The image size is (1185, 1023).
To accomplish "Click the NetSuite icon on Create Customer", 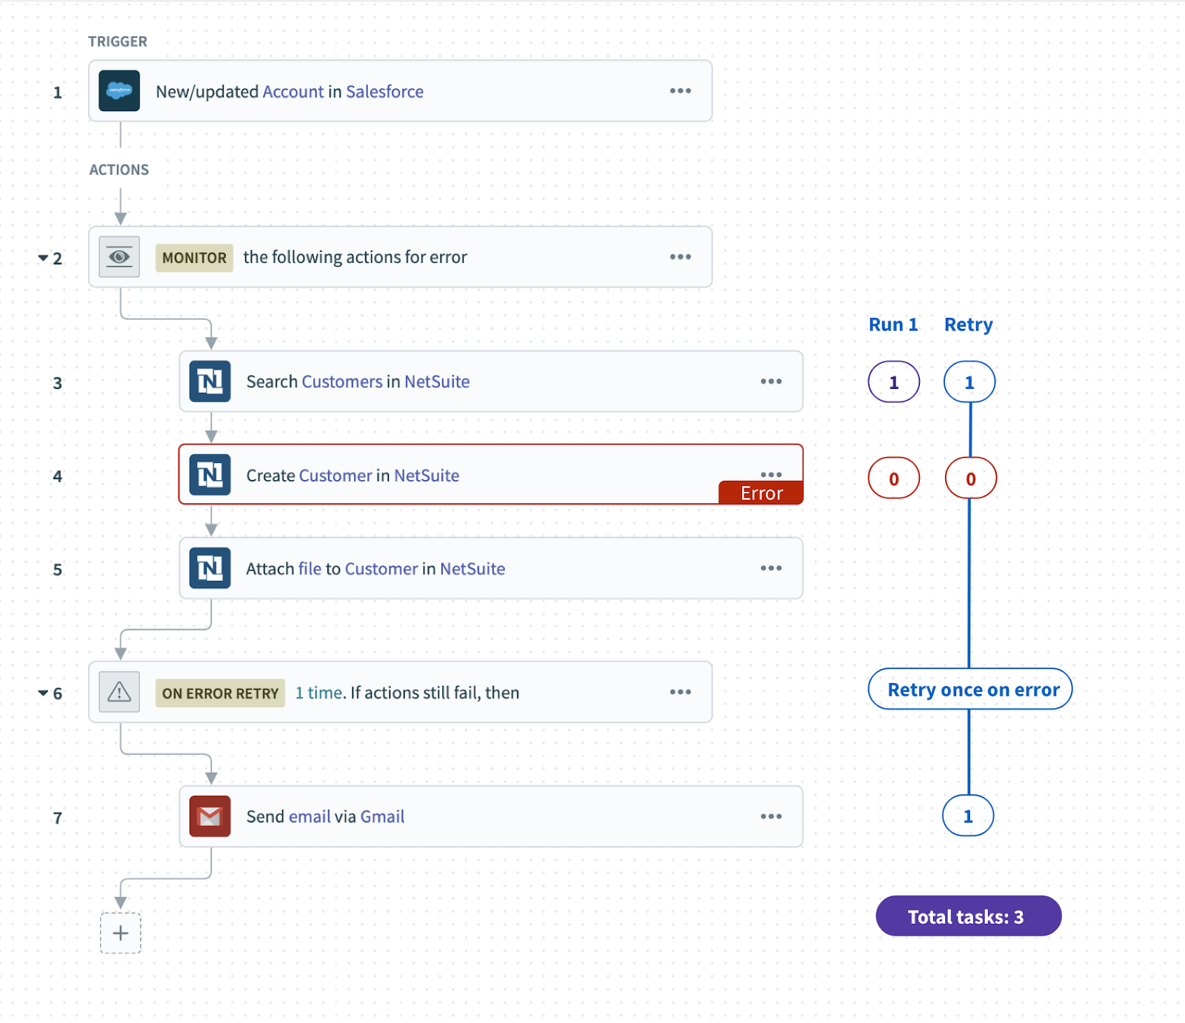I will point(210,475).
